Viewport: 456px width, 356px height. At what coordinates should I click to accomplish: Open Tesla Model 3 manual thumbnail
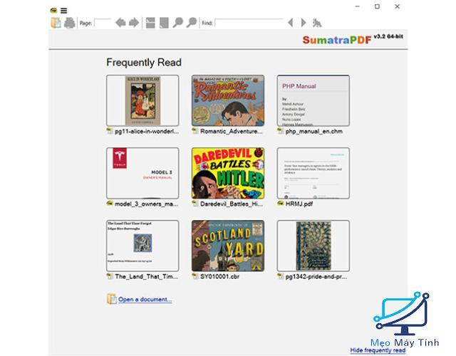tap(142, 173)
